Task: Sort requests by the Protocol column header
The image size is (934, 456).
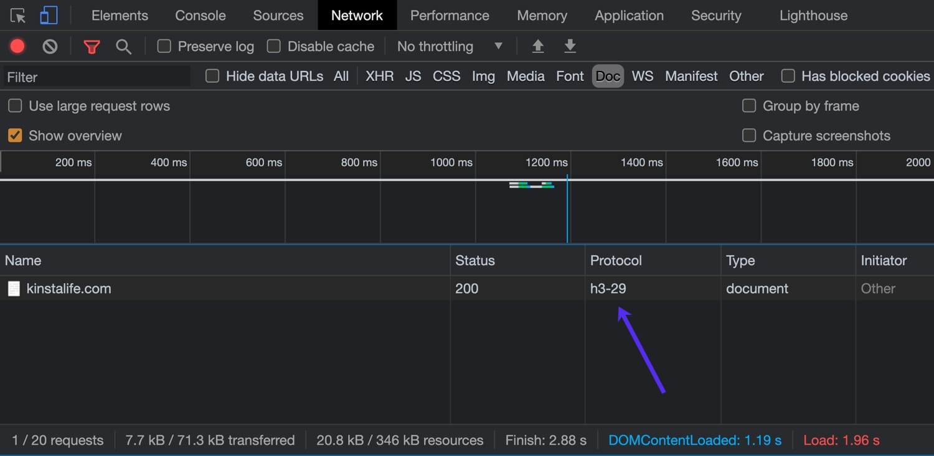Action: (616, 261)
